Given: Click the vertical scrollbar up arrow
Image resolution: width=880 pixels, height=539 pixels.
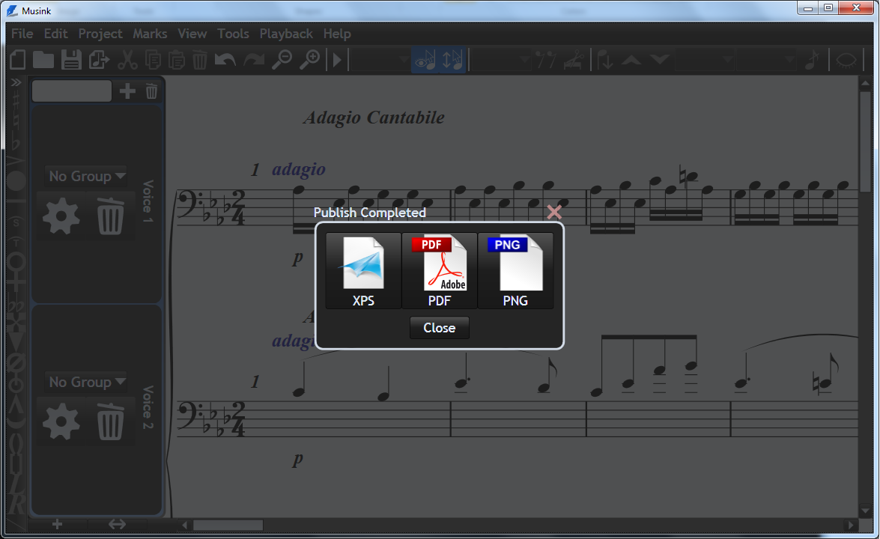Looking at the screenshot, I should (865, 84).
